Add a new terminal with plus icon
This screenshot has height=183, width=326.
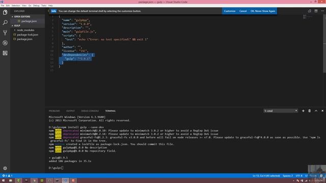pos(303,111)
